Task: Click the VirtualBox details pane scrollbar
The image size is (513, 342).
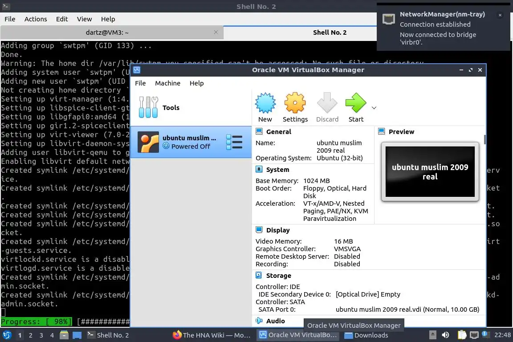Action: [484, 139]
